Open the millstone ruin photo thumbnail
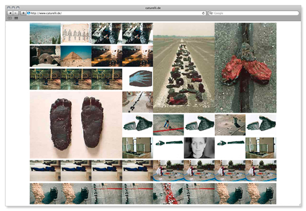This screenshot has height=211, width=306. pyautogui.click(x=45, y=56)
